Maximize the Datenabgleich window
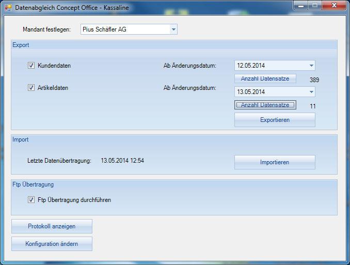Image resolution: width=350 pixels, height=265 pixels. [x=314, y=5]
